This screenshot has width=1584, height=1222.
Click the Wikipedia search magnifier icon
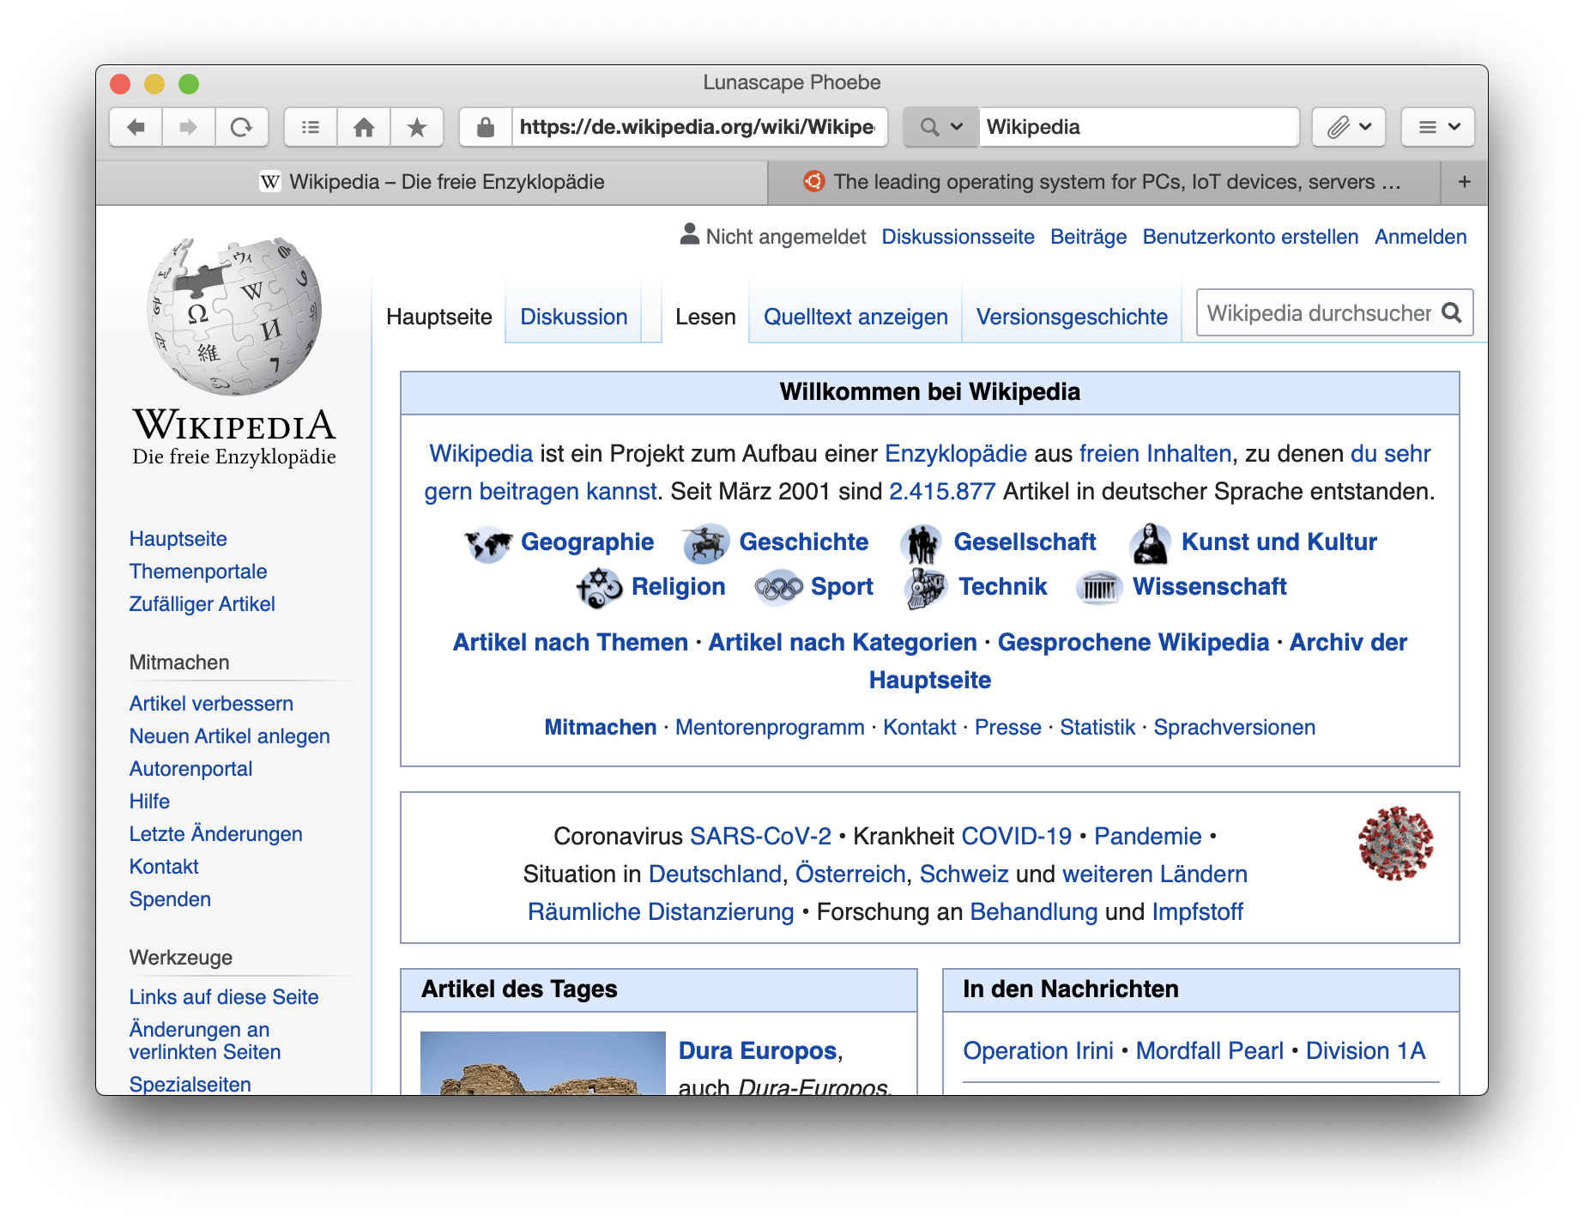[1452, 312]
